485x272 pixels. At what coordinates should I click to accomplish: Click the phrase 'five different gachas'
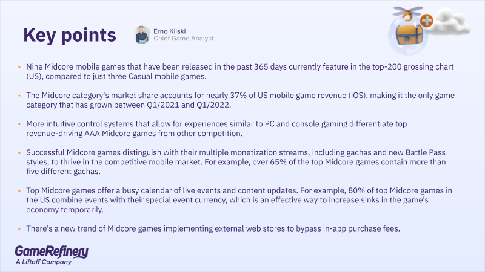63,172
